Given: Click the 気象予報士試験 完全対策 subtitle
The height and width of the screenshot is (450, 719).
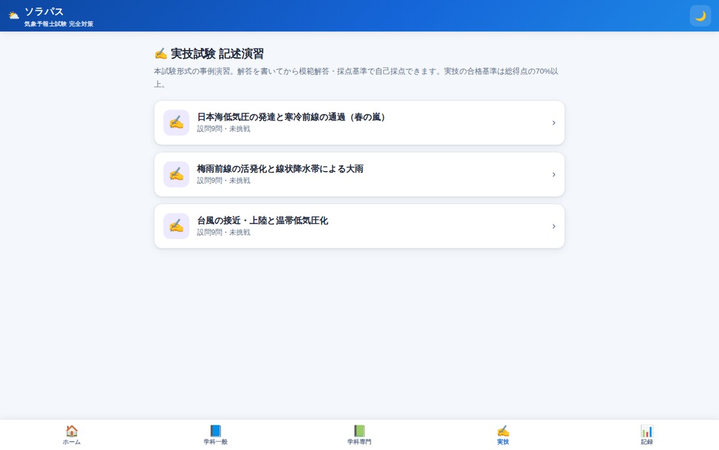Looking at the screenshot, I should tap(58, 24).
